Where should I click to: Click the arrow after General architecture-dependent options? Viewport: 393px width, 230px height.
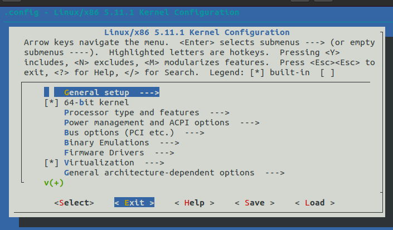[x=275, y=173]
